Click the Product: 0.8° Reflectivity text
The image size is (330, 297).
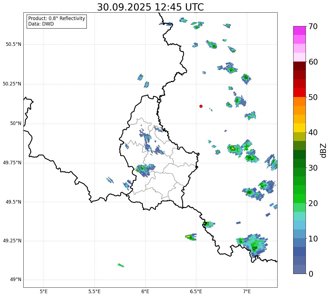pyautogui.click(x=57, y=18)
